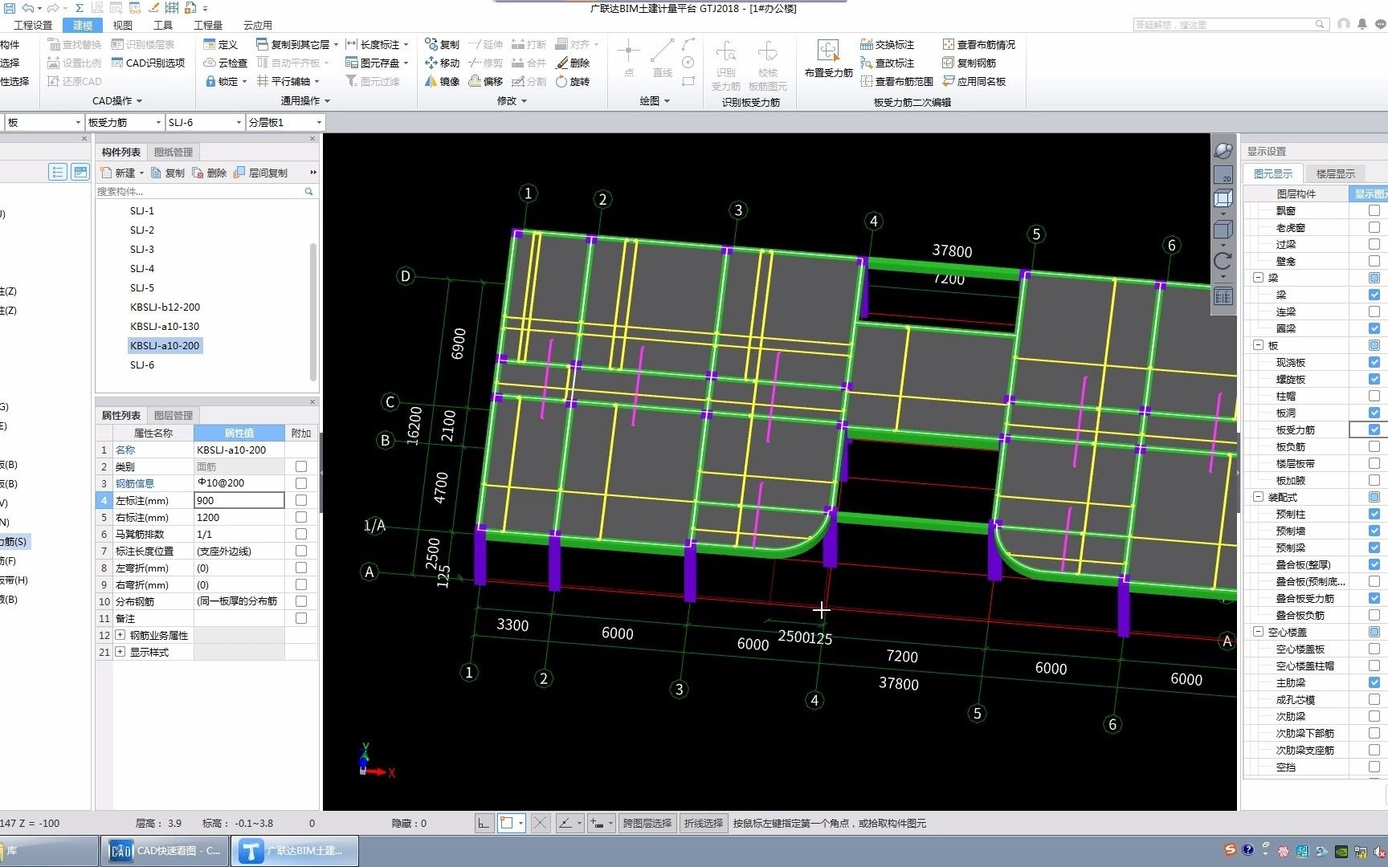Screen dimensions: 1388x867
Task: Click the 删除 delete tool in ribbon
Action: coord(573,63)
